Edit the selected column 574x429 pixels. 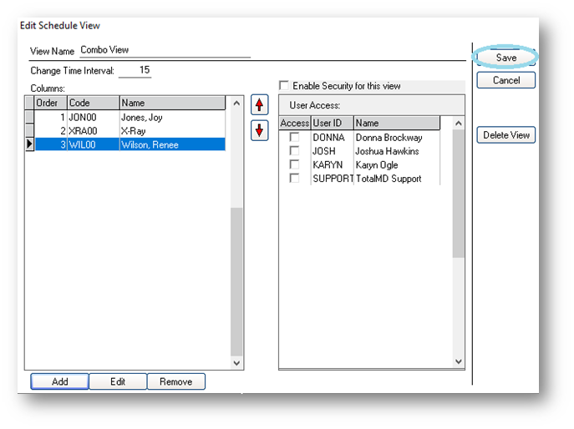[x=118, y=381]
